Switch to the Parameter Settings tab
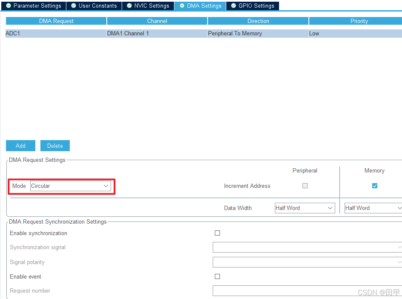The image size is (402, 299). [x=34, y=6]
